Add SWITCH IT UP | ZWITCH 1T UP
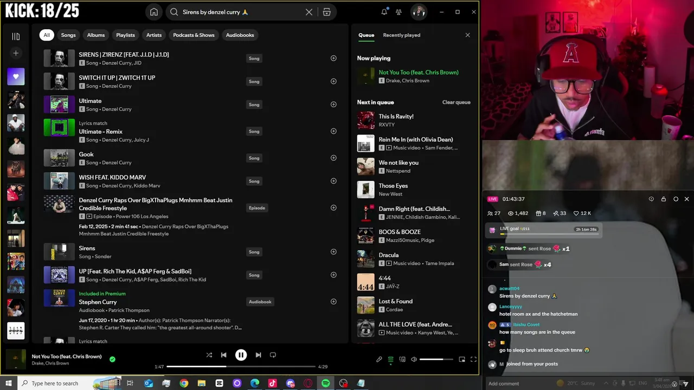This screenshot has width=694, height=390. 333,81
